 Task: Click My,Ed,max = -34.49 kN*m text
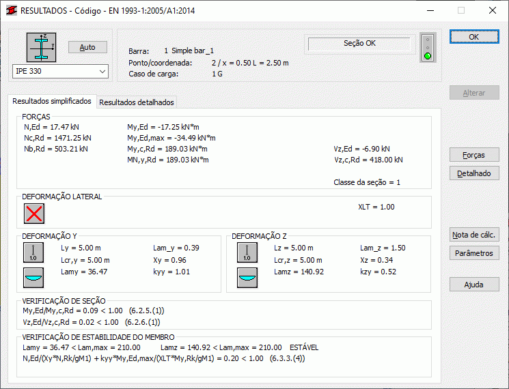pyautogui.click(x=171, y=138)
